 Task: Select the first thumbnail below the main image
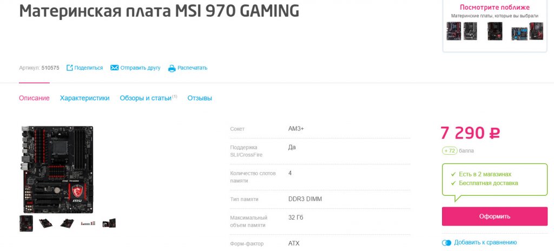click(26, 223)
